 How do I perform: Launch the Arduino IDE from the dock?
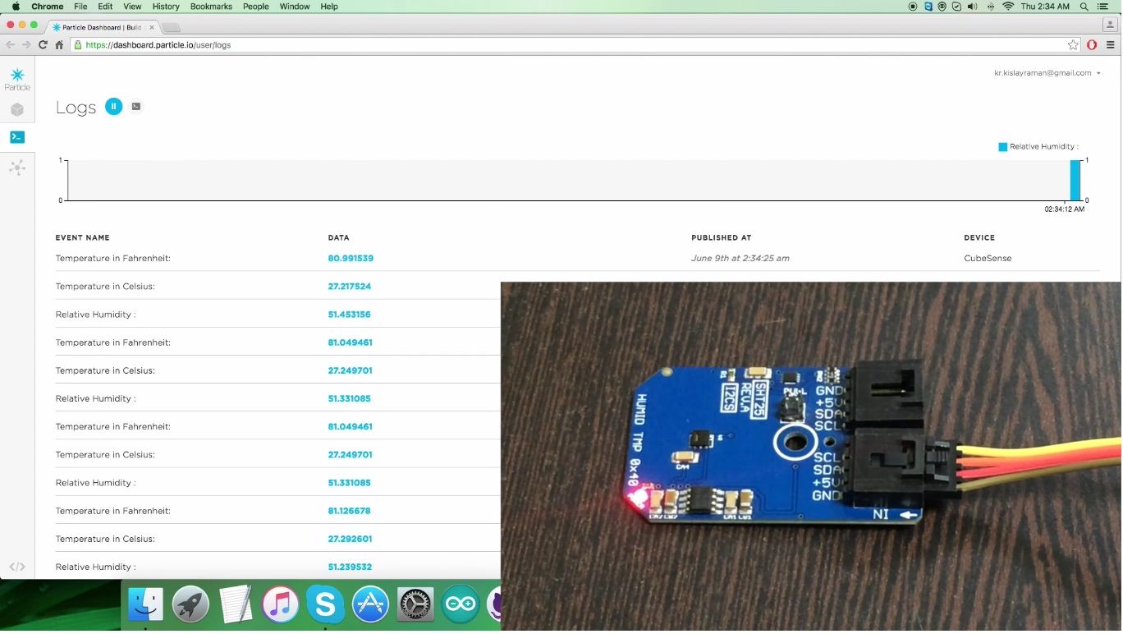coord(460,604)
